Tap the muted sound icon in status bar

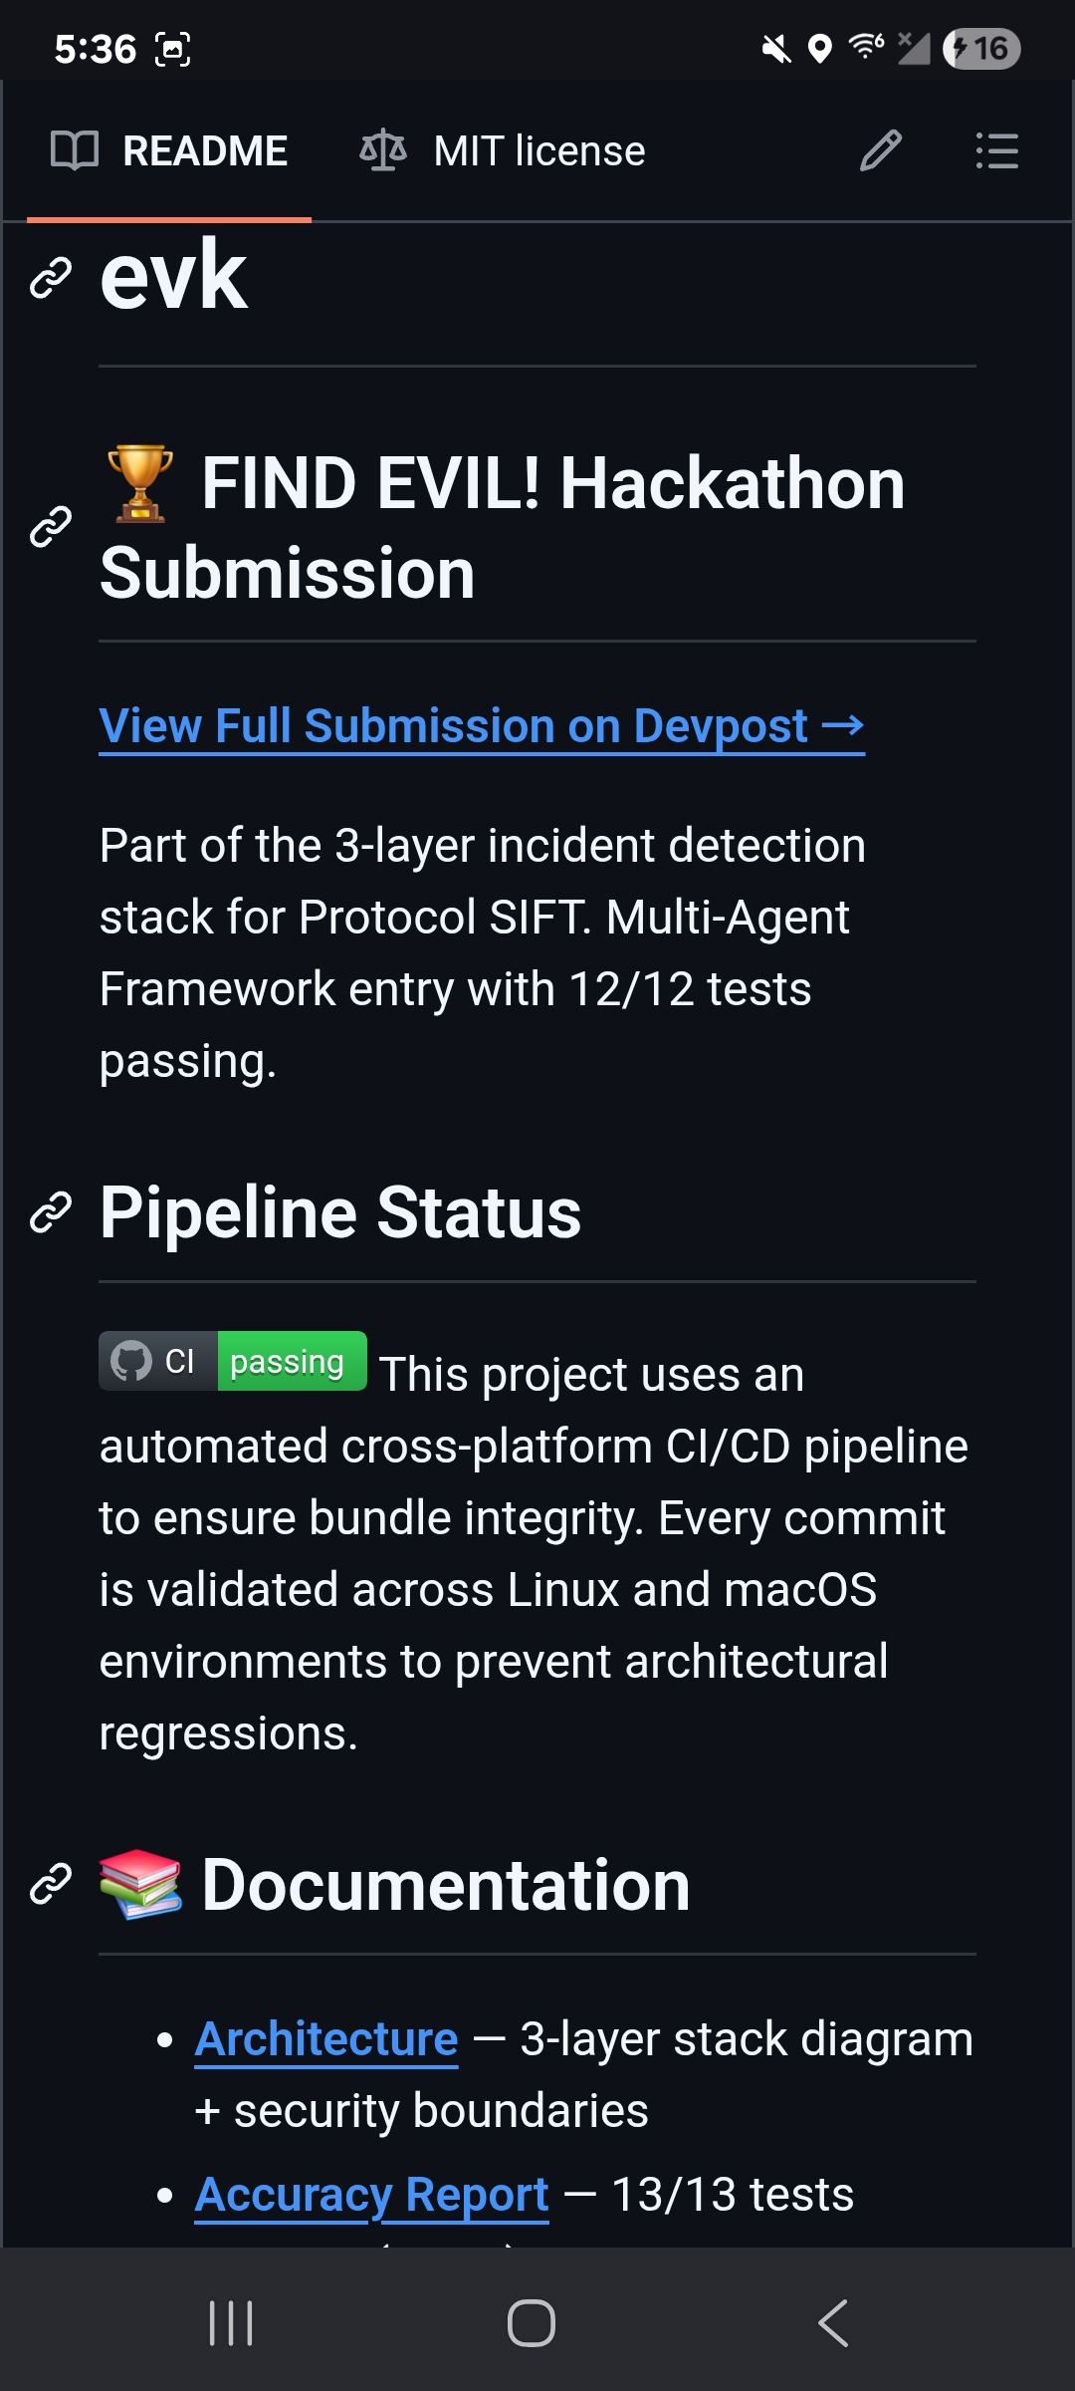[776, 48]
